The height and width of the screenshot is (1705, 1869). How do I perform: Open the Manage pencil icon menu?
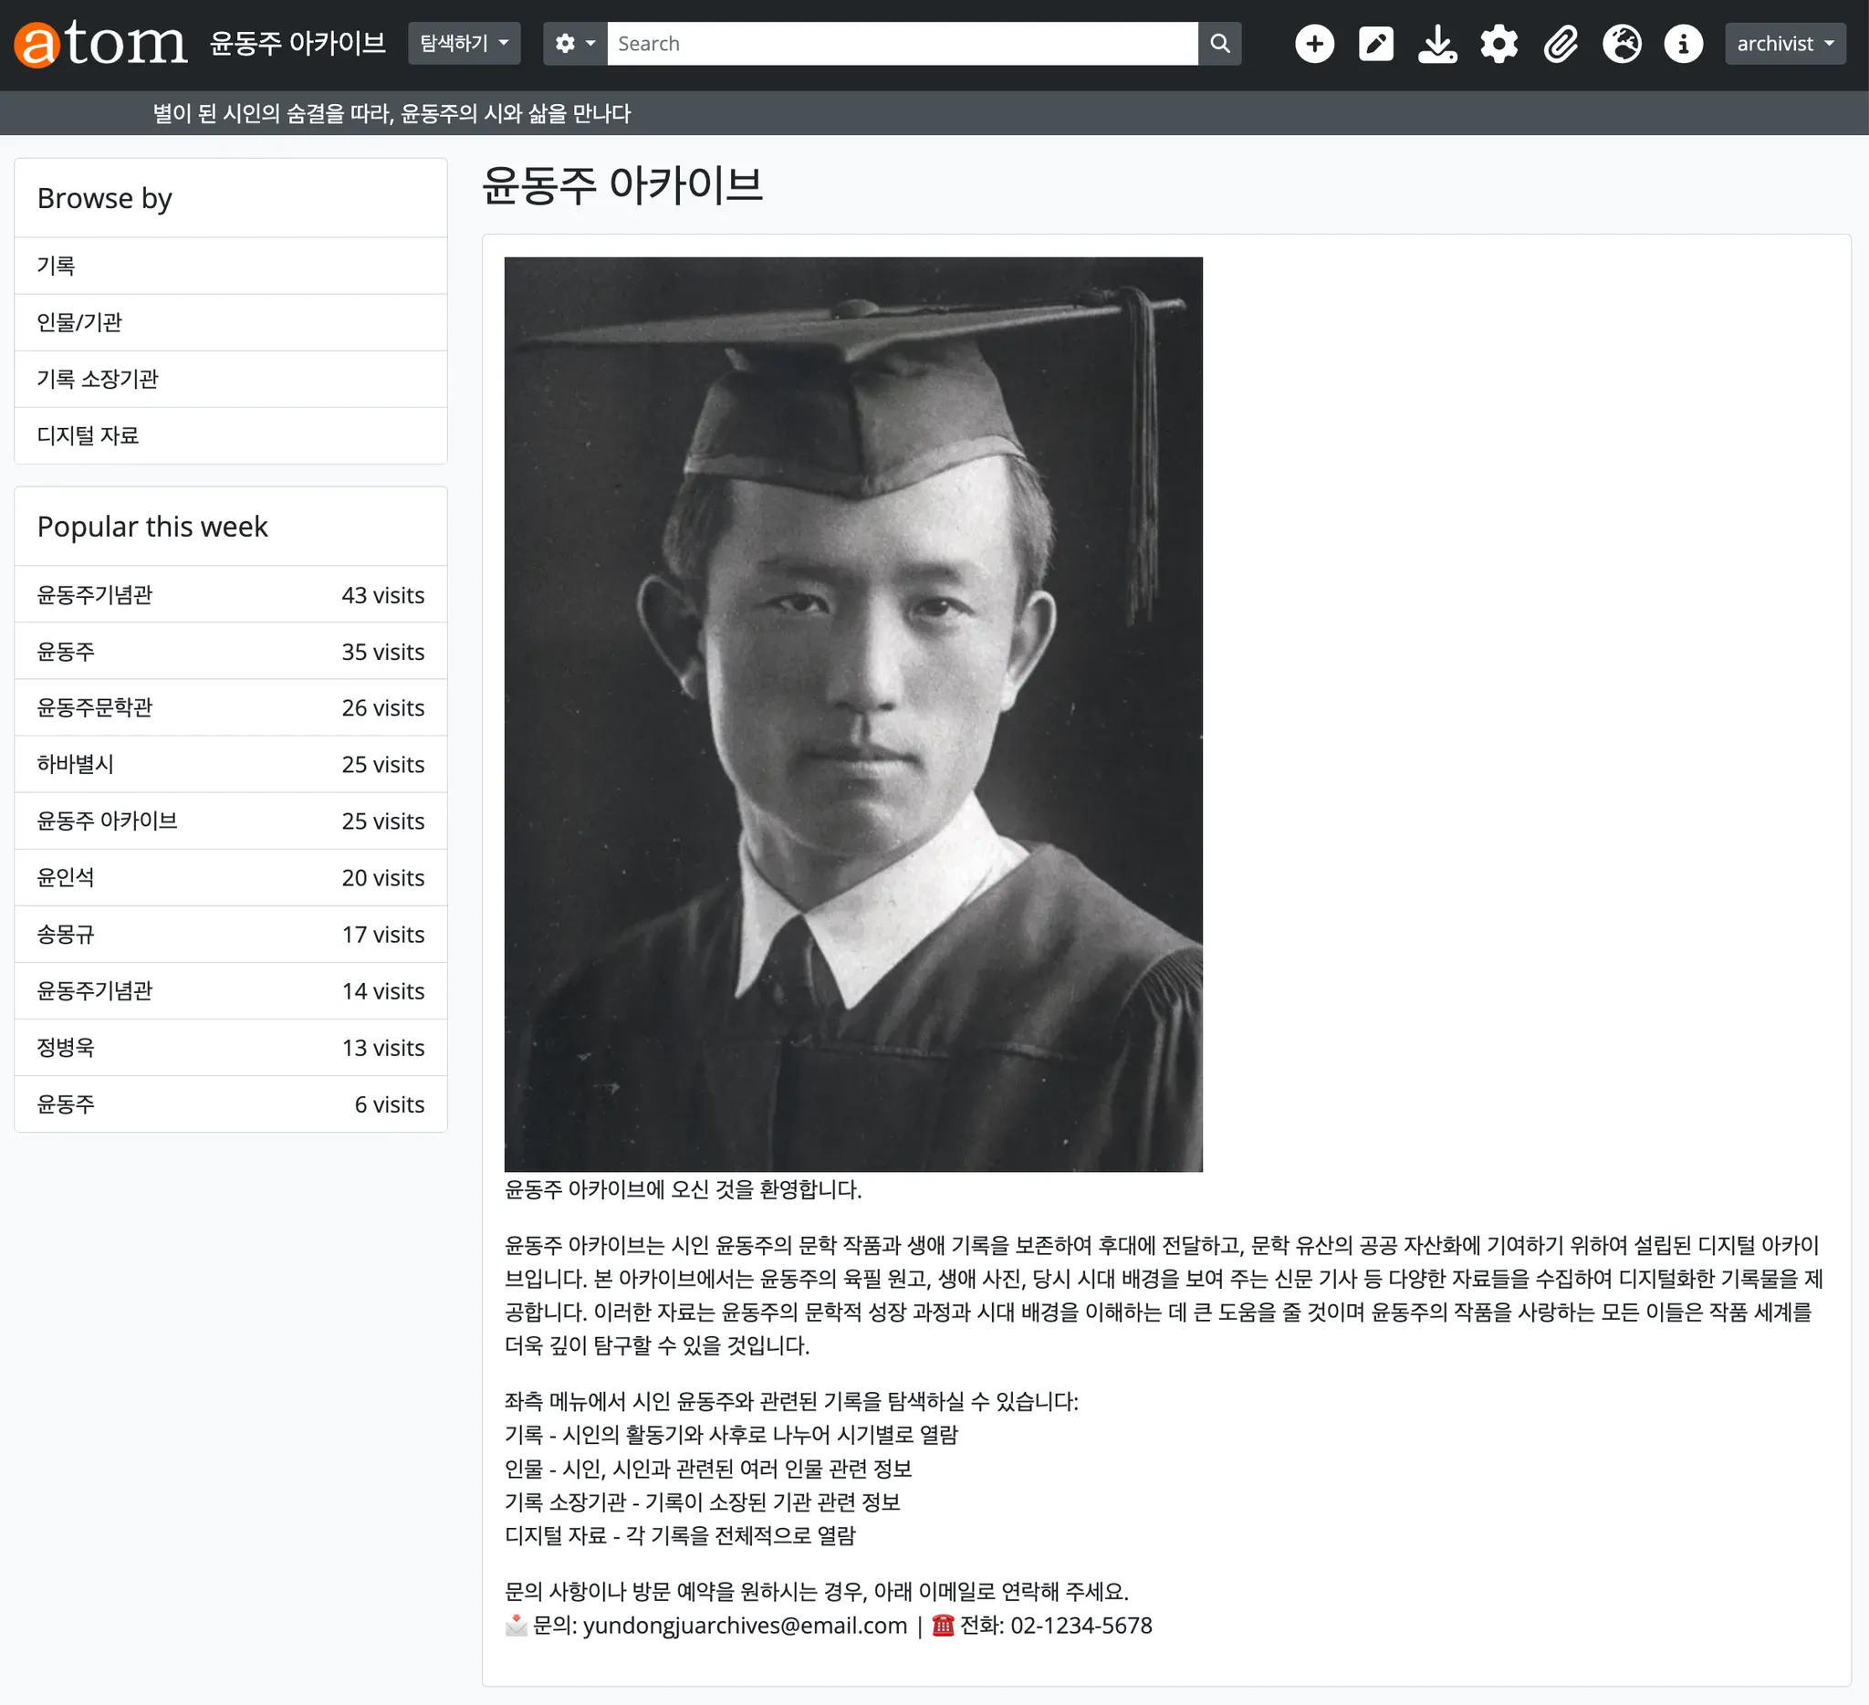coord(1375,44)
